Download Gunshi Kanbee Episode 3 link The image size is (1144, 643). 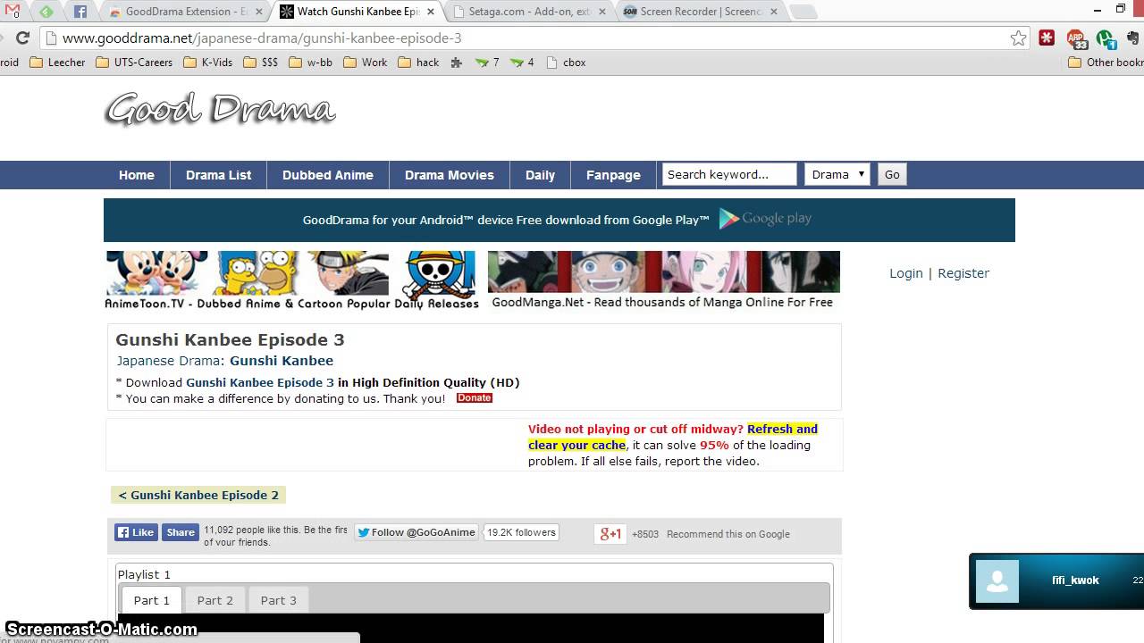pos(260,382)
